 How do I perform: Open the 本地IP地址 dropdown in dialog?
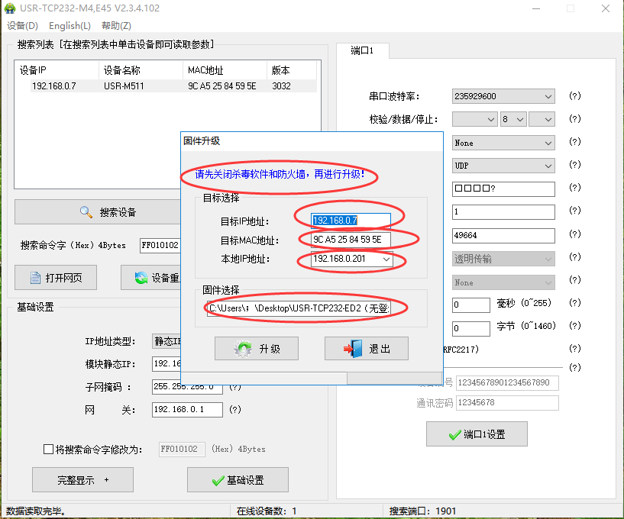click(386, 260)
